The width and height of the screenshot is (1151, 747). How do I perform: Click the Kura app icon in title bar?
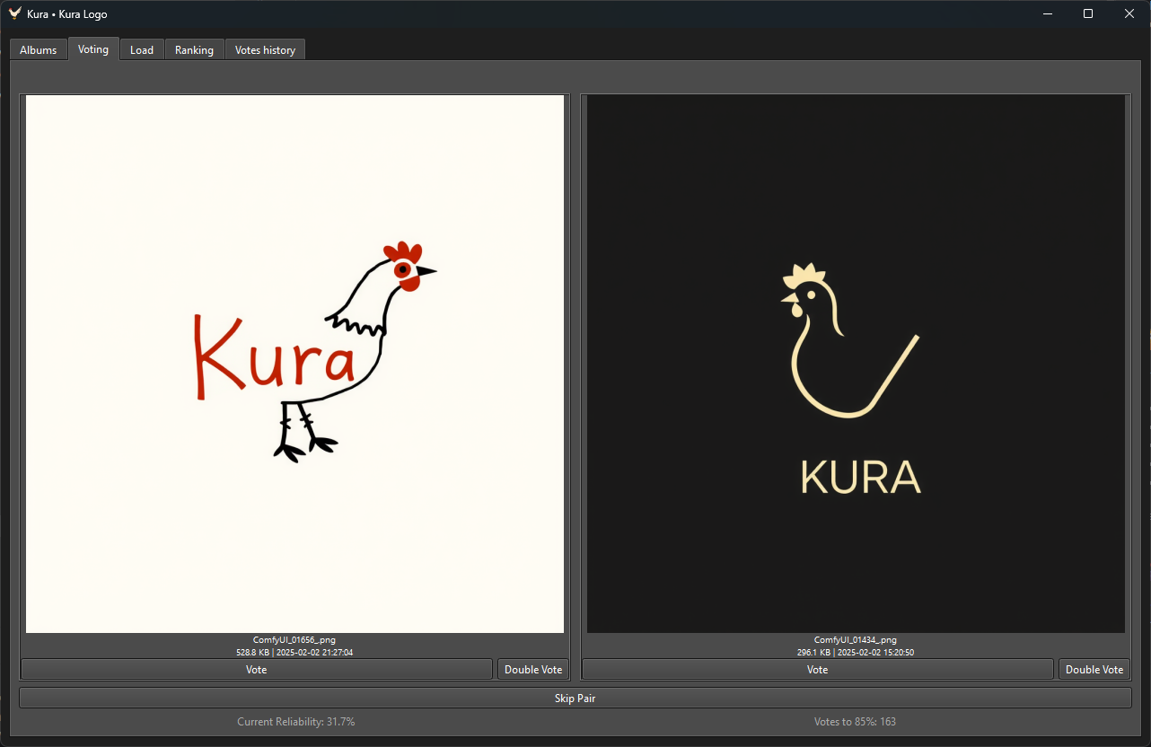point(14,13)
